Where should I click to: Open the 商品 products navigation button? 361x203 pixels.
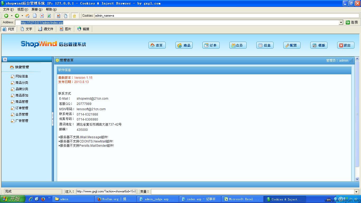pyautogui.click(x=184, y=45)
